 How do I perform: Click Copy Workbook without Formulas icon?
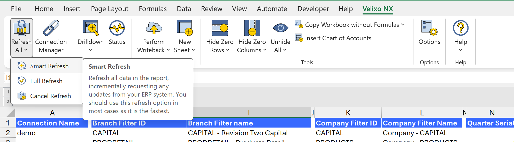click(x=299, y=24)
